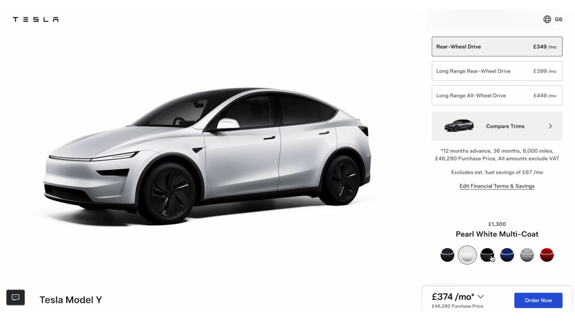
Task: Expand the £374 /mo price chevron
Action: tap(481, 296)
